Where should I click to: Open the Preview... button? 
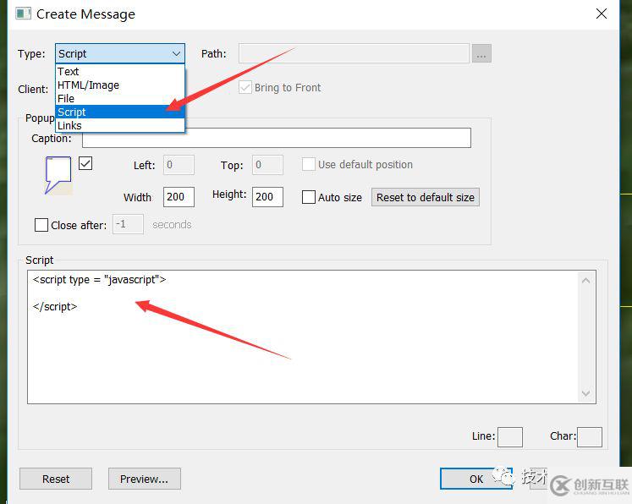(145, 479)
